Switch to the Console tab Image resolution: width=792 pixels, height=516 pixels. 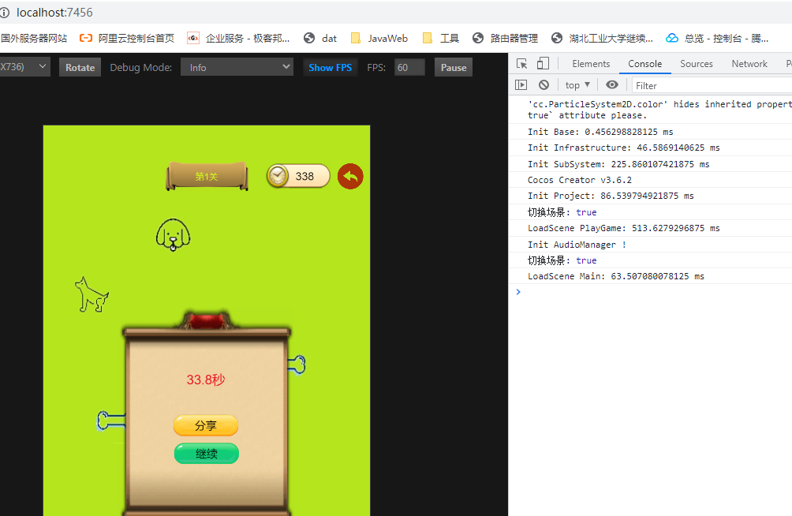pos(645,64)
